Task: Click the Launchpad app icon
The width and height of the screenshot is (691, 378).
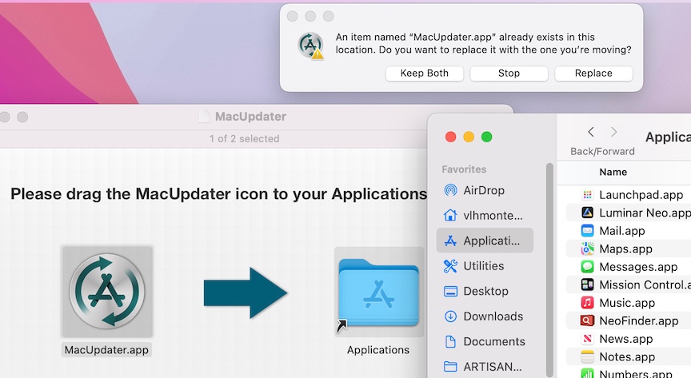Action: (x=587, y=195)
